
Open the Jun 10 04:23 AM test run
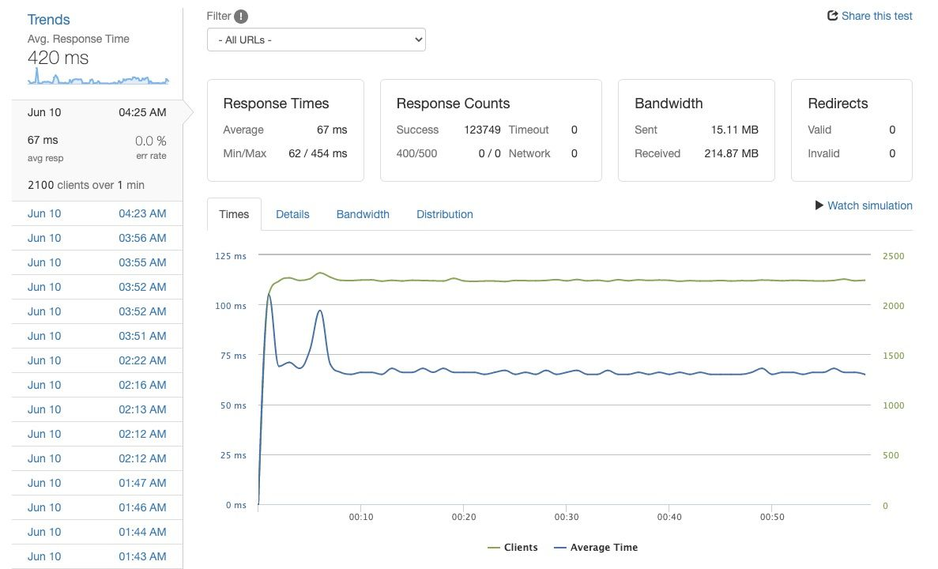tap(97, 213)
